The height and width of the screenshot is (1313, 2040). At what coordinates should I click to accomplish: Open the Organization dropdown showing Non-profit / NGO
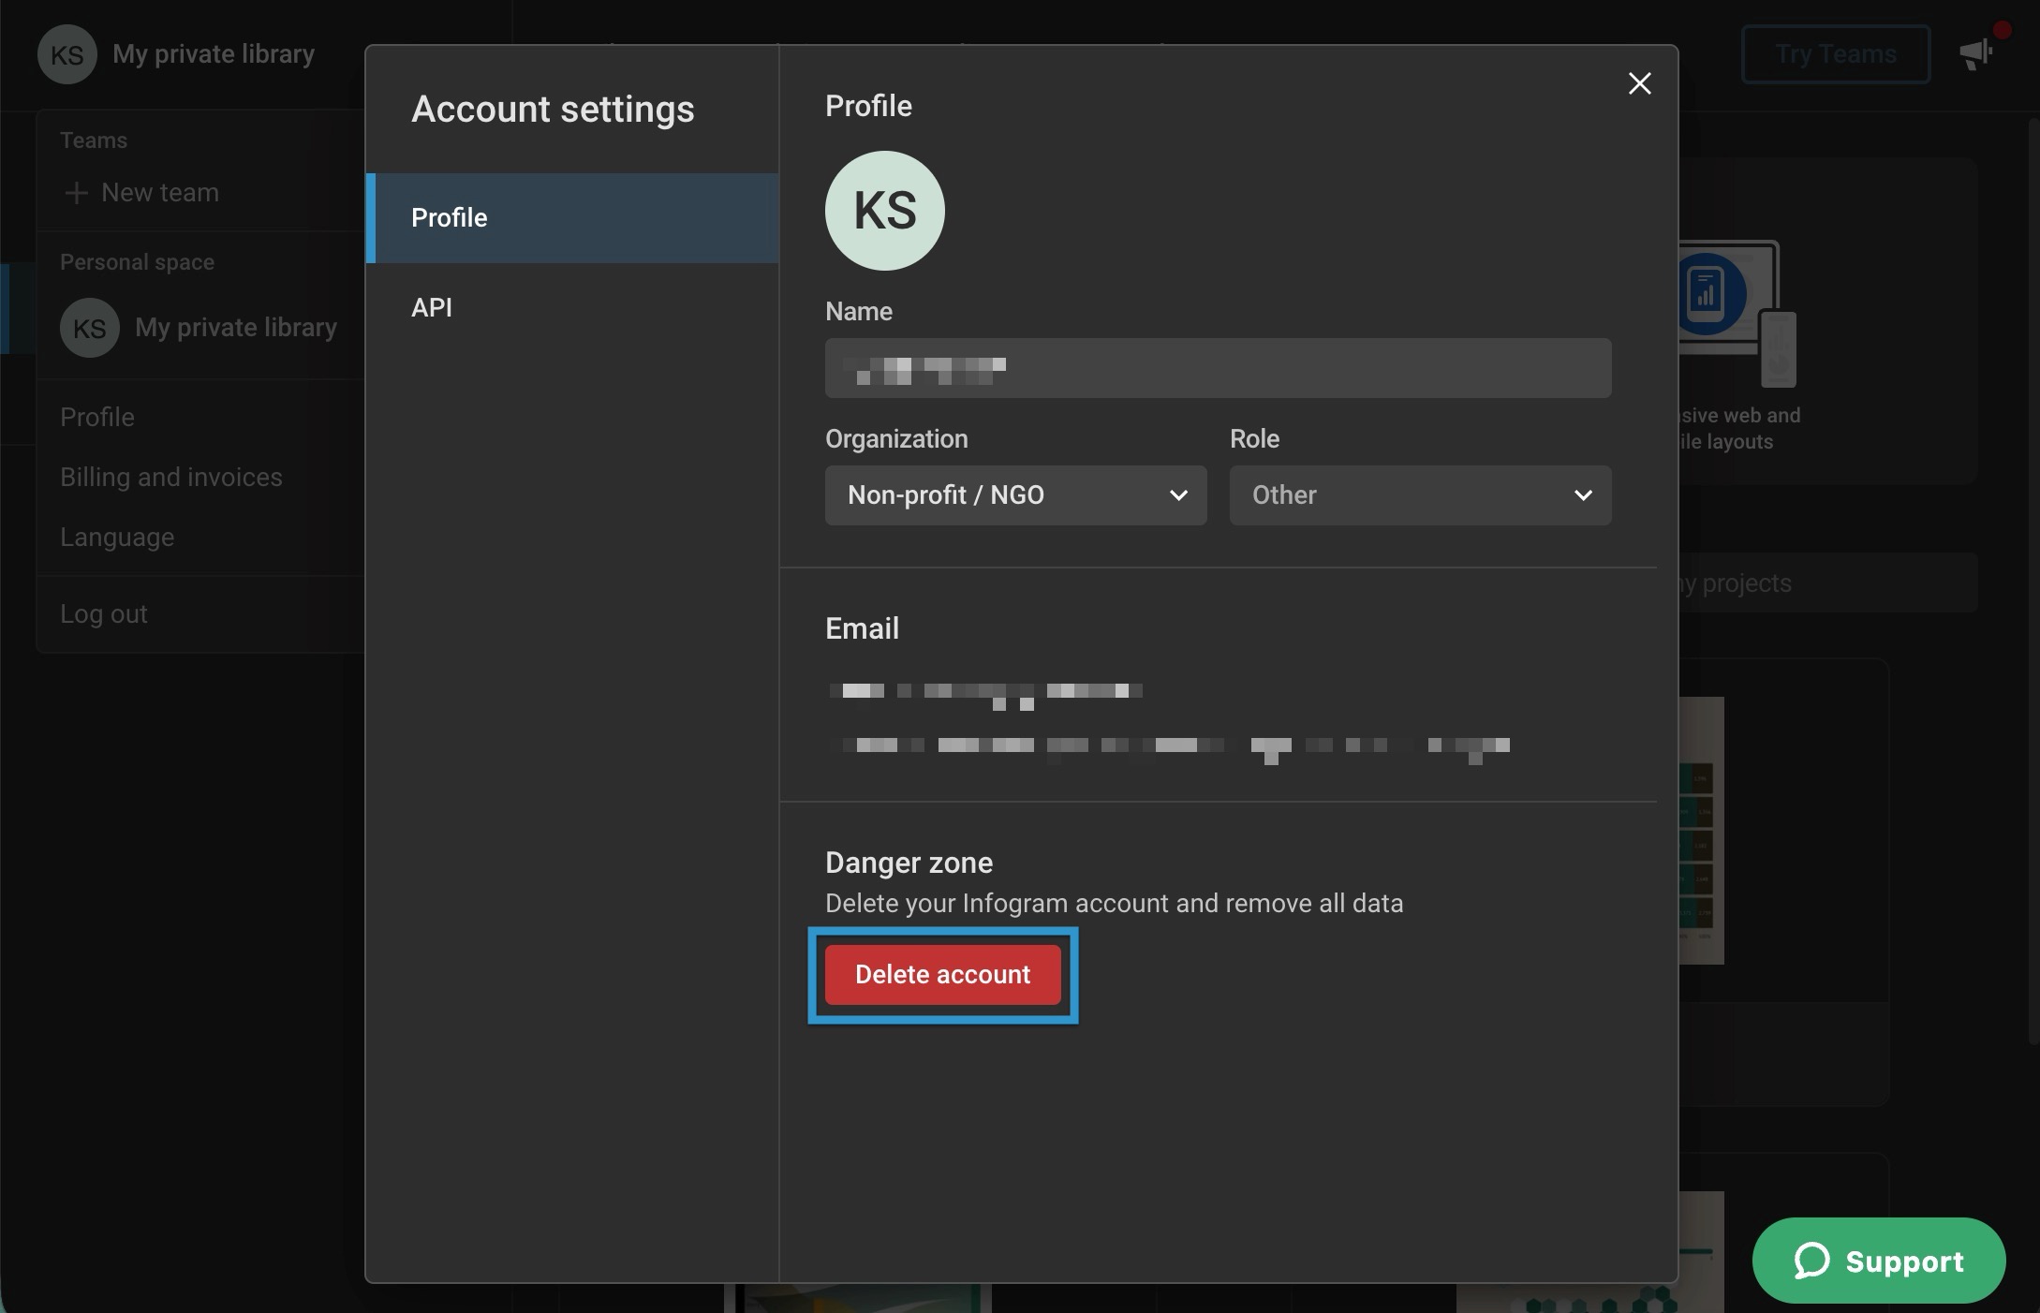click(x=1014, y=495)
